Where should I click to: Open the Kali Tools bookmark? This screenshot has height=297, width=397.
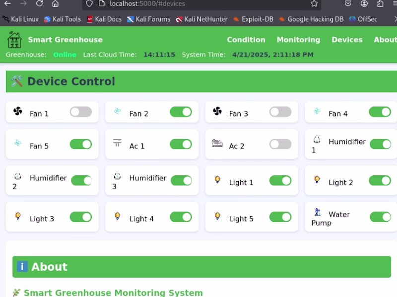coord(63,19)
